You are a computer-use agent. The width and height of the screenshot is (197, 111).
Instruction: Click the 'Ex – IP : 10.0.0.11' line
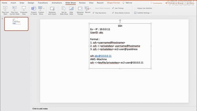coord(100,29)
